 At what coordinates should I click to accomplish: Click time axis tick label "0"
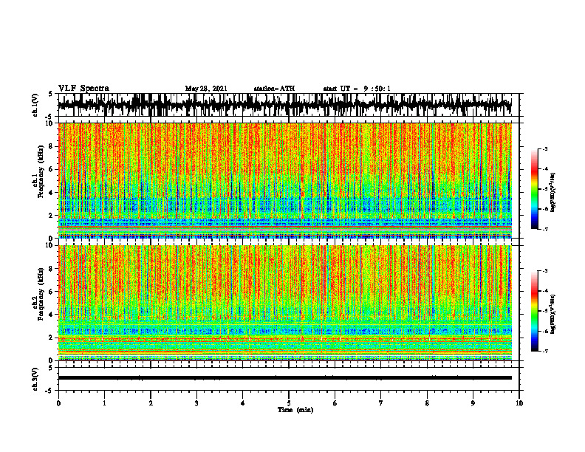[x=58, y=403]
